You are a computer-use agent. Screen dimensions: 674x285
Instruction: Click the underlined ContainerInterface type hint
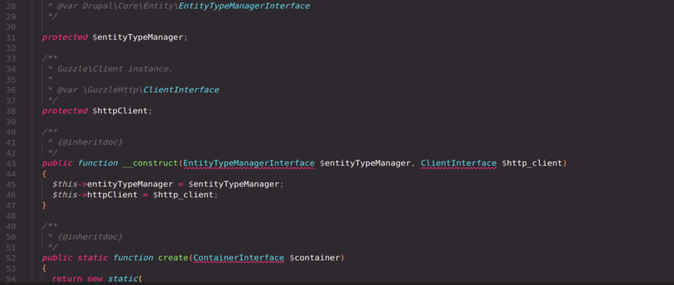(239, 258)
